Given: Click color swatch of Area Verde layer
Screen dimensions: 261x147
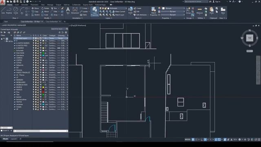Looking at the screenshot, I should coord(43,53).
